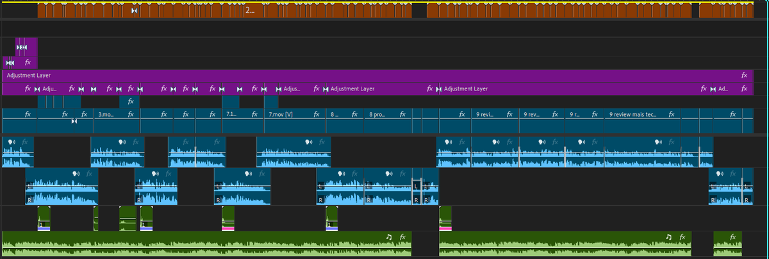Select the last small green clip with pink stripe

(445, 218)
